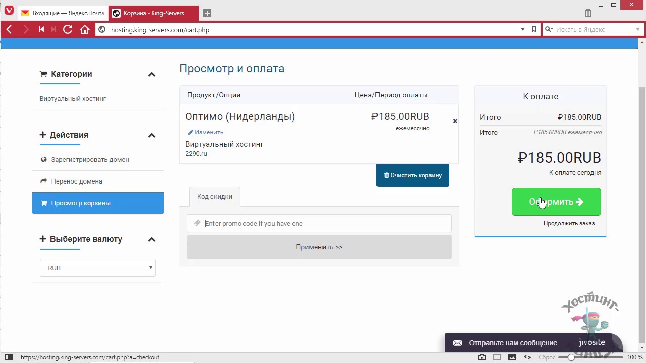Click the Виртуальный хостинг product description
The width and height of the screenshot is (646, 363).
[225, 144]
